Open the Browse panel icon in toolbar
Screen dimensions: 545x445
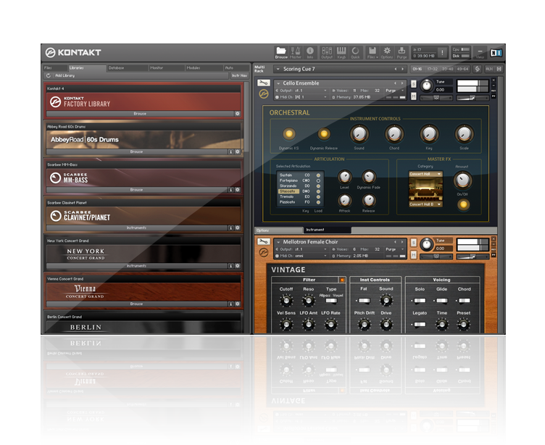[280, 51]
